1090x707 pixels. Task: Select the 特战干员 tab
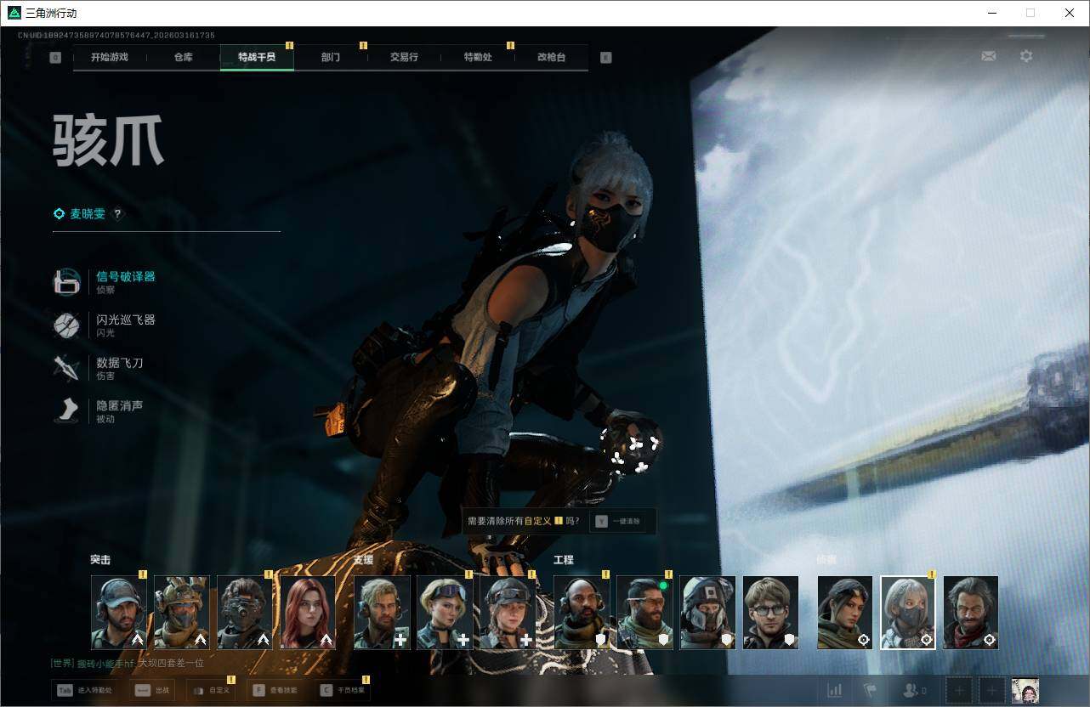pyautogui.click(x=257, y=57)
